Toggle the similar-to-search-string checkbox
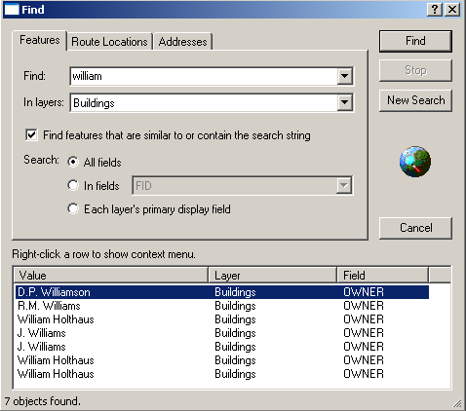 pyautogui.click(x=31, y=134)
